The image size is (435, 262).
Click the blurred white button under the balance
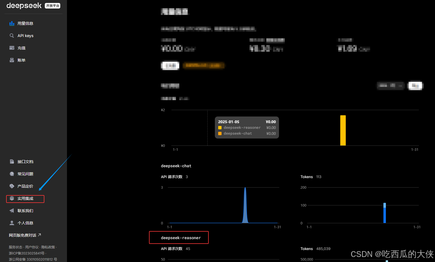click(170, 65)
